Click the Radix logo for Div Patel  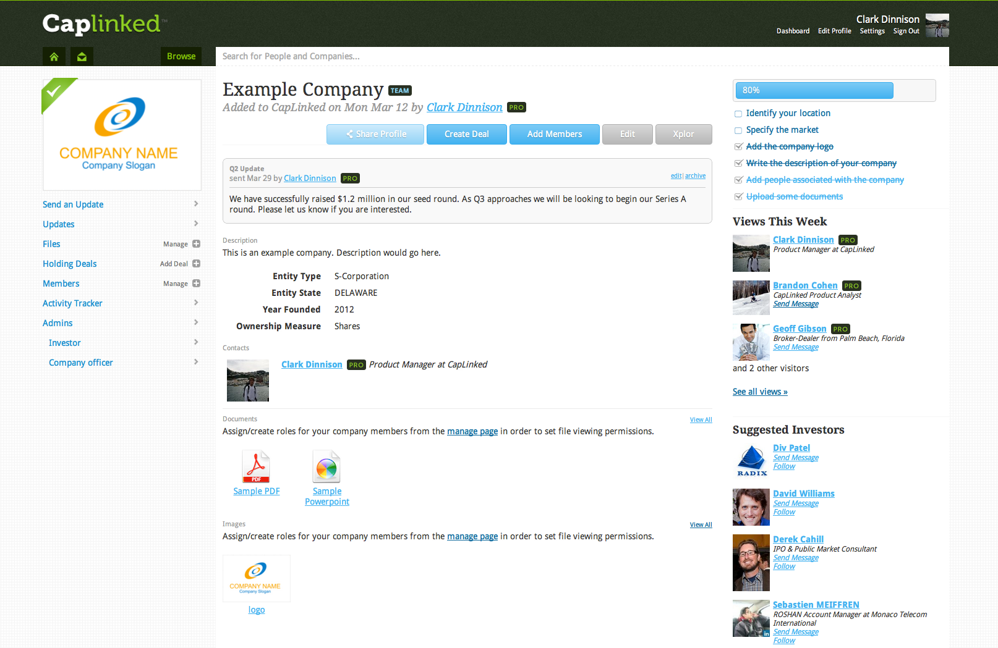pyautogui.click(x=751, y=461)
